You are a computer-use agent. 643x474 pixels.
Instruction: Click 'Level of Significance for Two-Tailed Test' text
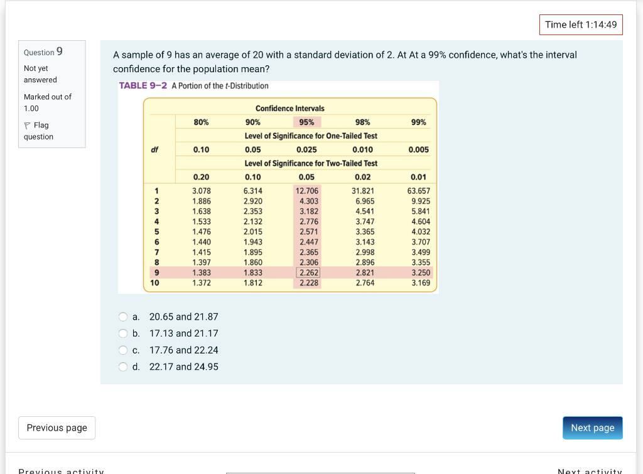pyautogui.click(x=311, y=163)
